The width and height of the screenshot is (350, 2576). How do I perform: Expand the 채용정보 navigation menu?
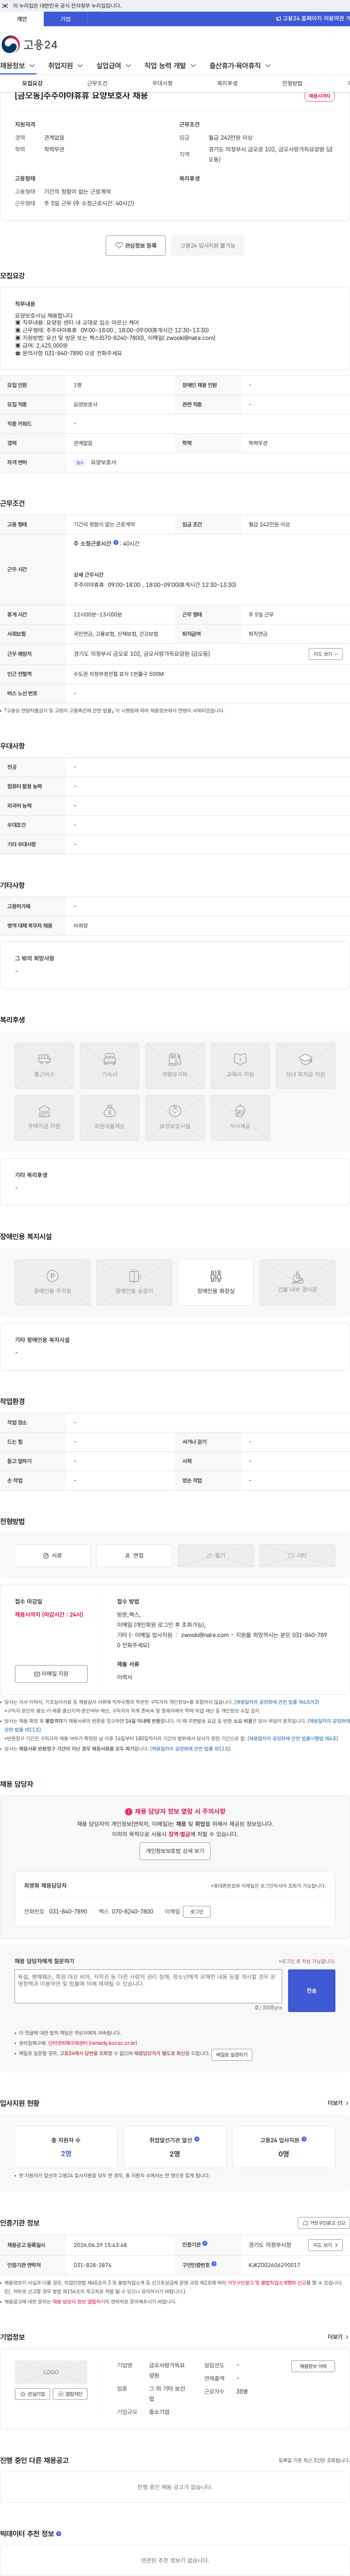coord(18,66)
